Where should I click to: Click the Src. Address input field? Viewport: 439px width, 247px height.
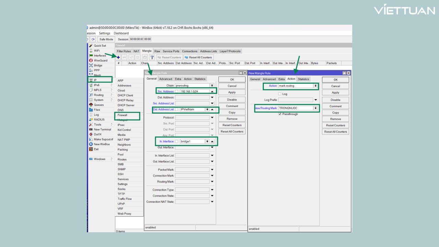click(x=194, y=92)
